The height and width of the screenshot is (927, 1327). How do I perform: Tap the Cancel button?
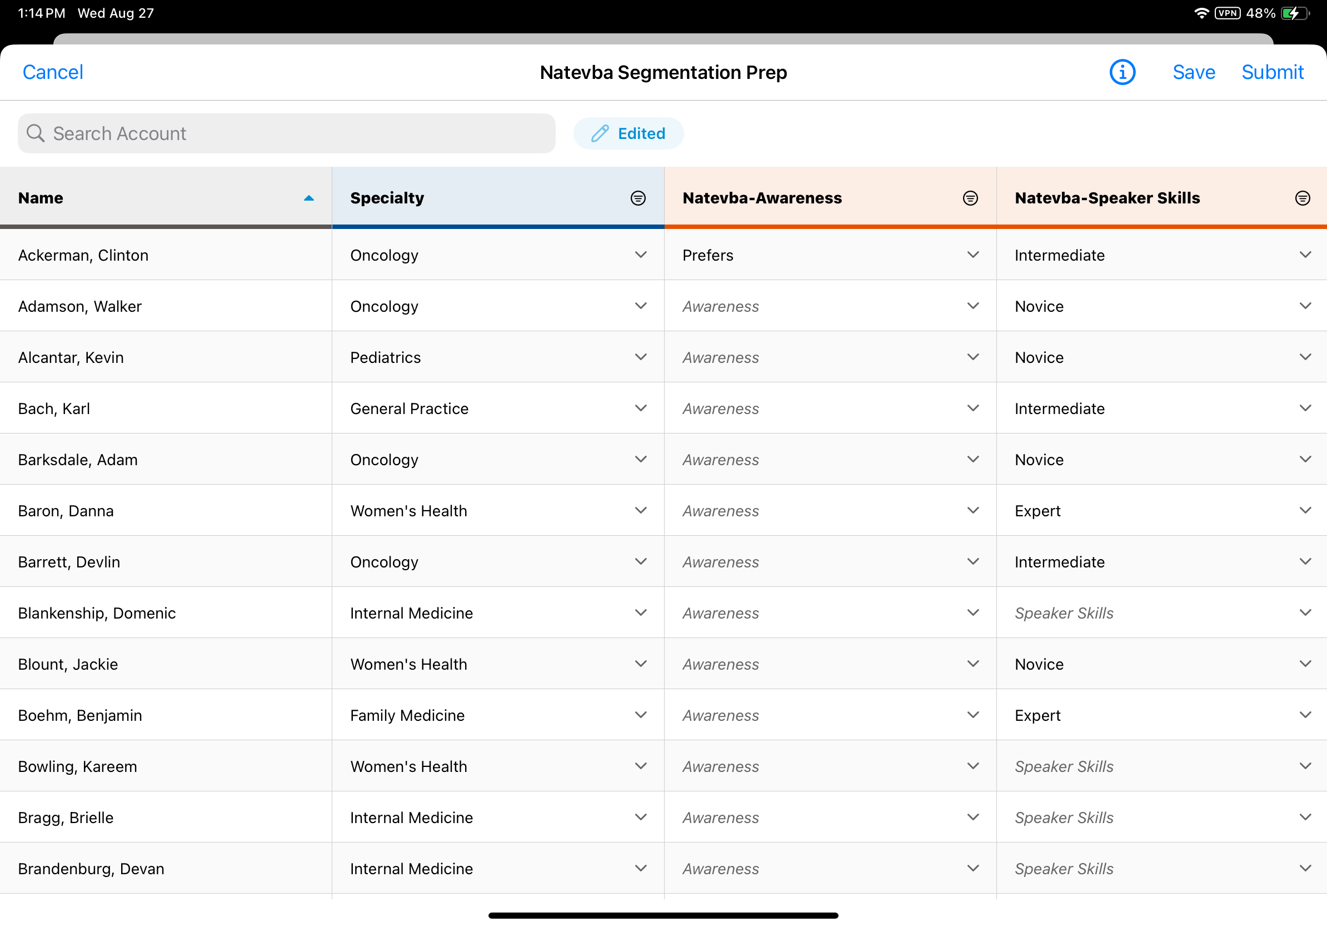click(53, 72)
